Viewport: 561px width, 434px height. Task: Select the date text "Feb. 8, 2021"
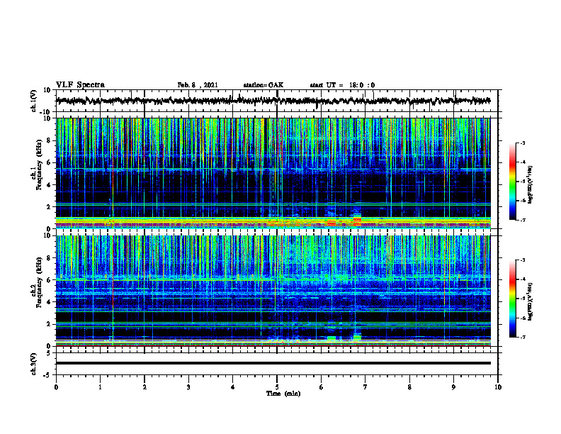[x=198, y=85]
